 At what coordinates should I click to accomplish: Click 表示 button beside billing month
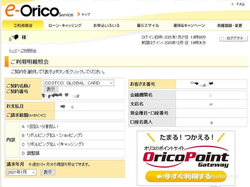[x=48, y=172]
